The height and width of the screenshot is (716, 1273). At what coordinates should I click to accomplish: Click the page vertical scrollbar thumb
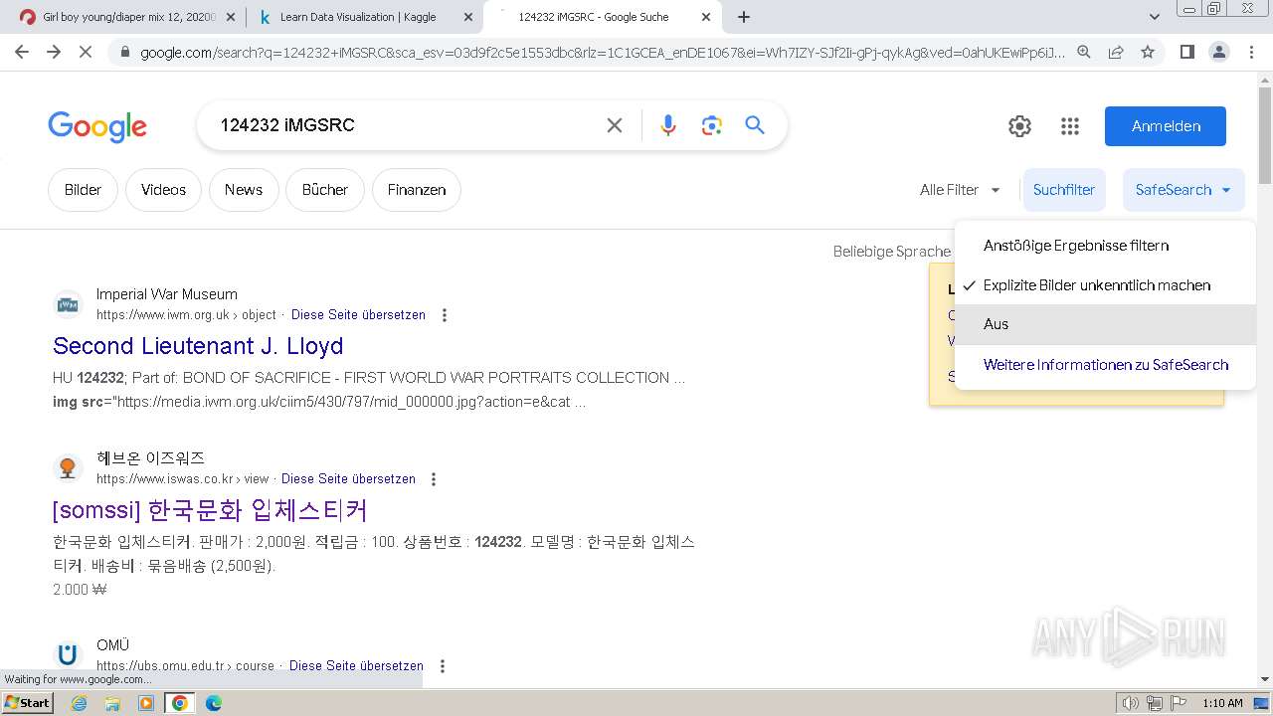click(1265, 136)
